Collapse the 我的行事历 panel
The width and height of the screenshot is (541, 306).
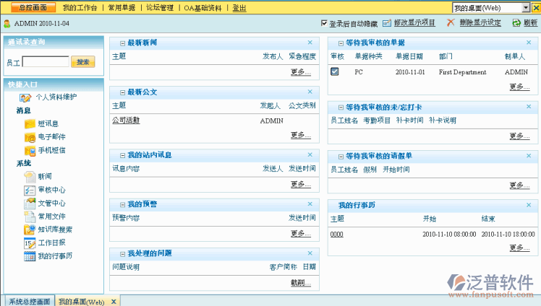(x=332, y=206)
